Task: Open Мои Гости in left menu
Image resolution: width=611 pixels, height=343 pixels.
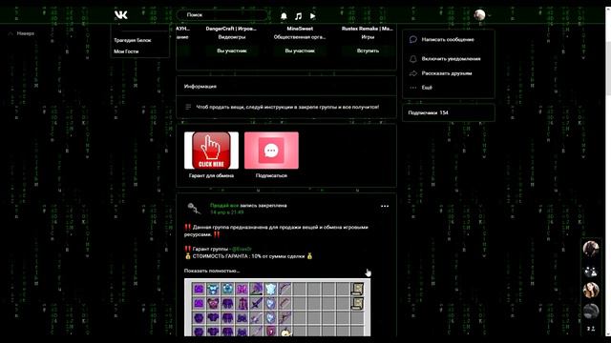Action: click(126, 51)
